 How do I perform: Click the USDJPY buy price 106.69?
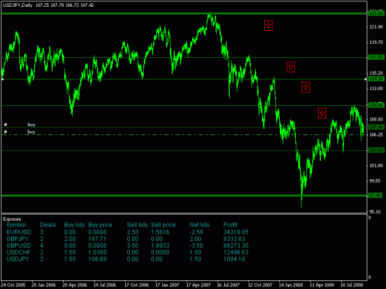[x=98, y=259]
